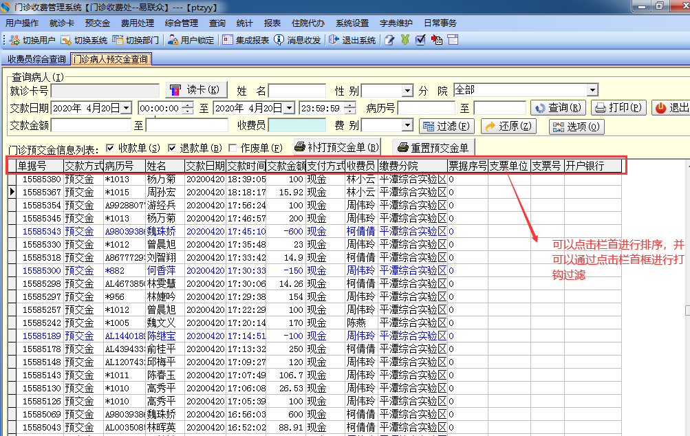Viewport: 690px width, 436px height.
Task: Click the pencil edit toolbar icon
Action: click(389, 40)
